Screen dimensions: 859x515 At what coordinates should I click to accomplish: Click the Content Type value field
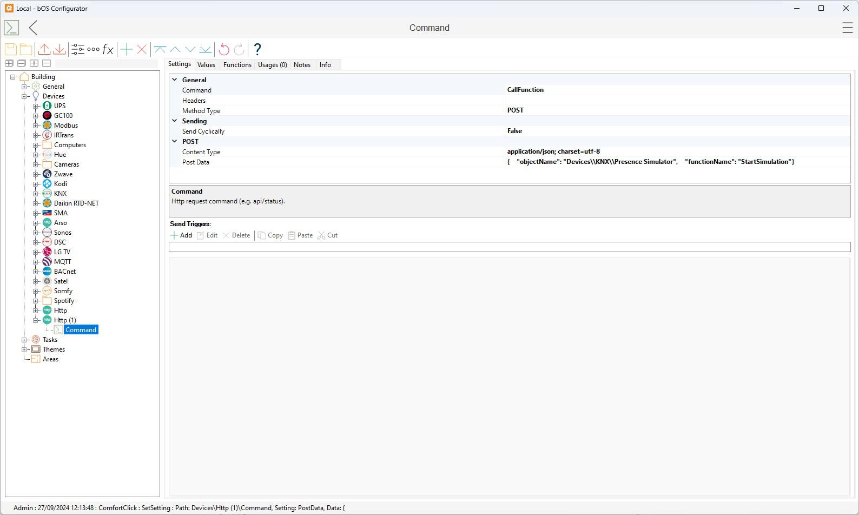click(678, 151)
